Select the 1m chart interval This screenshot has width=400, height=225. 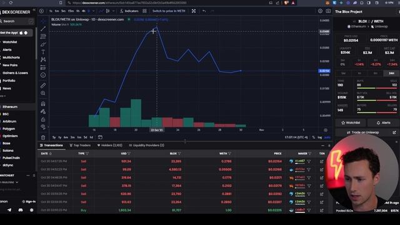click(57, 11)
